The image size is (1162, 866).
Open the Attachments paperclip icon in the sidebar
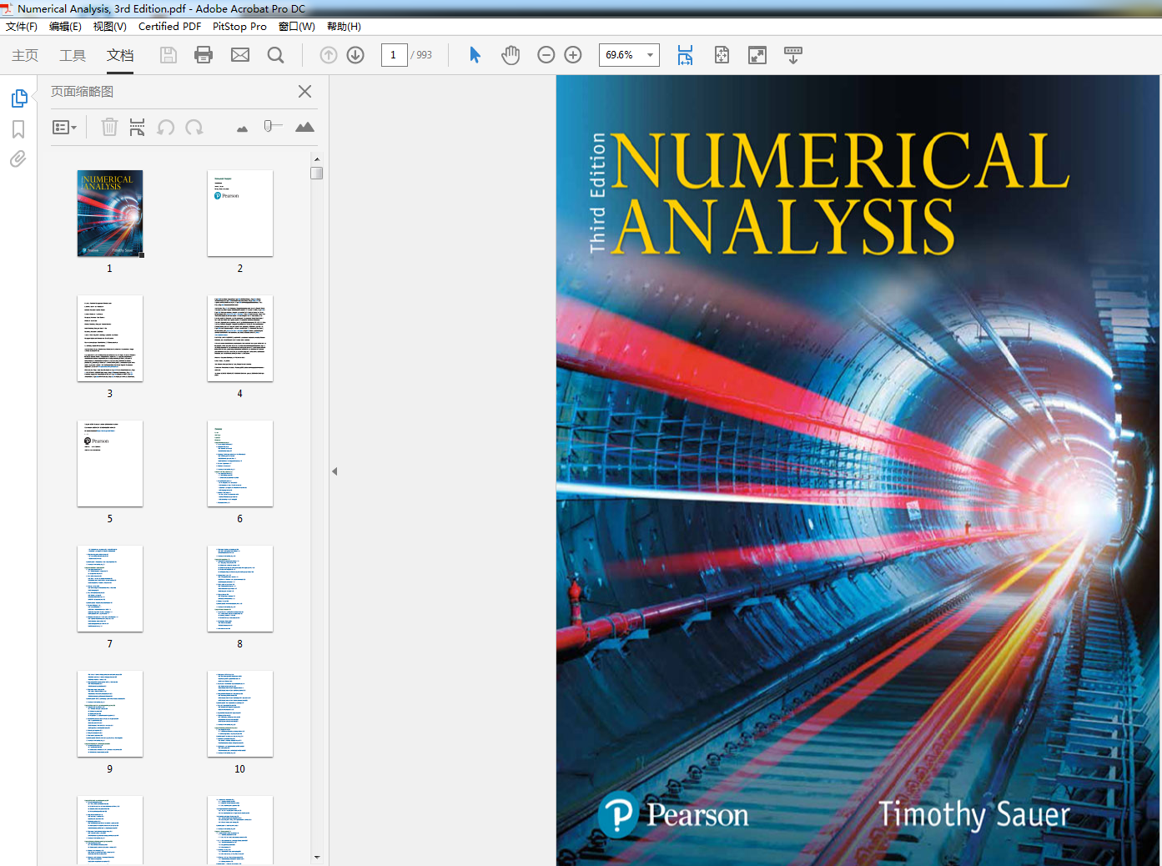pyautogui.click(x=19, y=159)
